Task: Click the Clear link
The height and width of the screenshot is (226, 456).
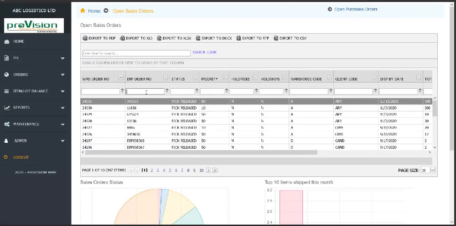Action: [x=212, y=52]
